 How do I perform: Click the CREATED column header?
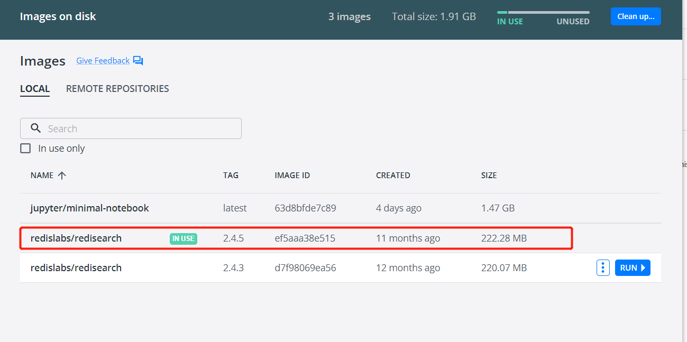pyautogui.click(x=393, y=175)
